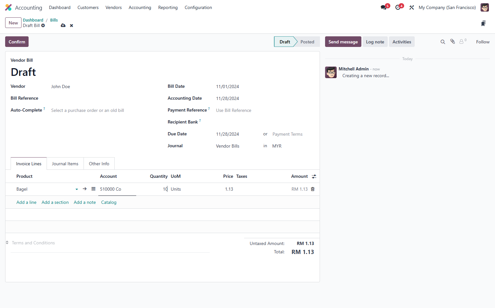
Task: Delete the Bagel invoice line
Action: pyautogui.click(x=313, y=189)
